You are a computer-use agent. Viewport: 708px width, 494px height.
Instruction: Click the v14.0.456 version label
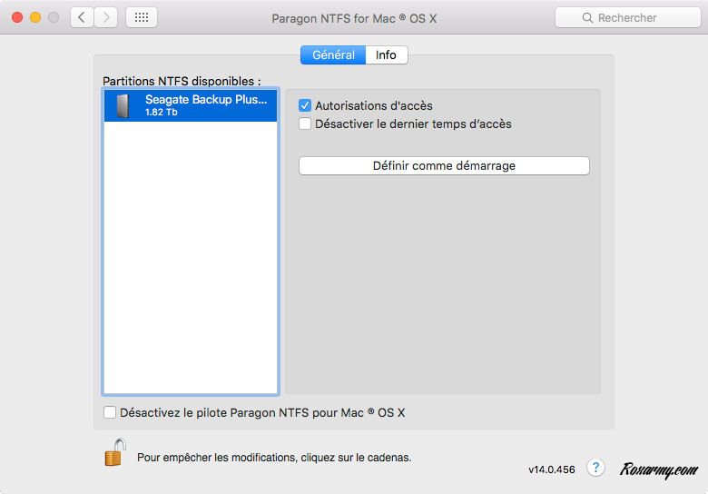tap(552, 469)
